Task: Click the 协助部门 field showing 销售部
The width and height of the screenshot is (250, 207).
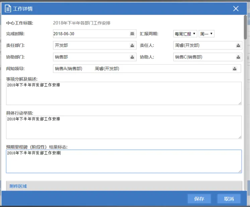Action: point(95,57)
